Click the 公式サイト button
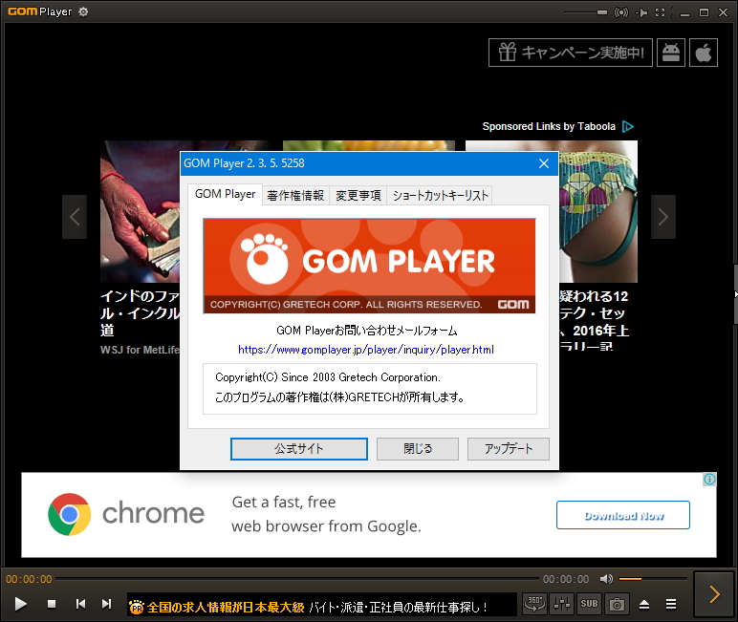 (299, 449)
